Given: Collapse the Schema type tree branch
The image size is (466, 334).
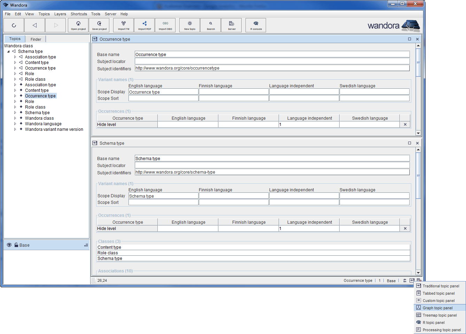Looking at the screenshot, I should coord(8,51).
